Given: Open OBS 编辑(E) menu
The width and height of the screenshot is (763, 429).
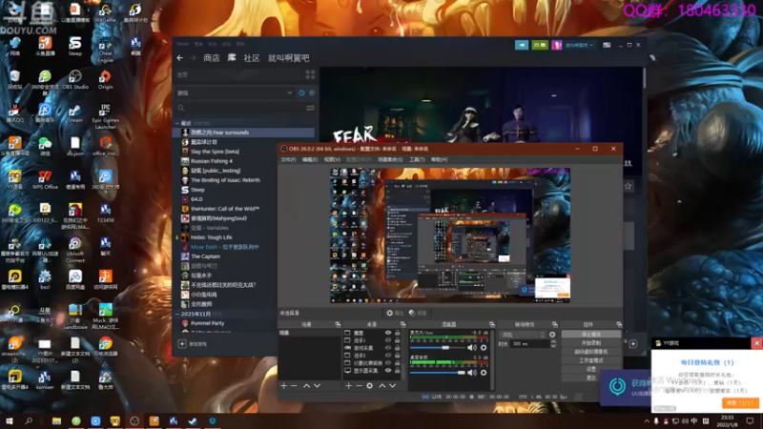Looking at the screenshot, I should 310,159.
